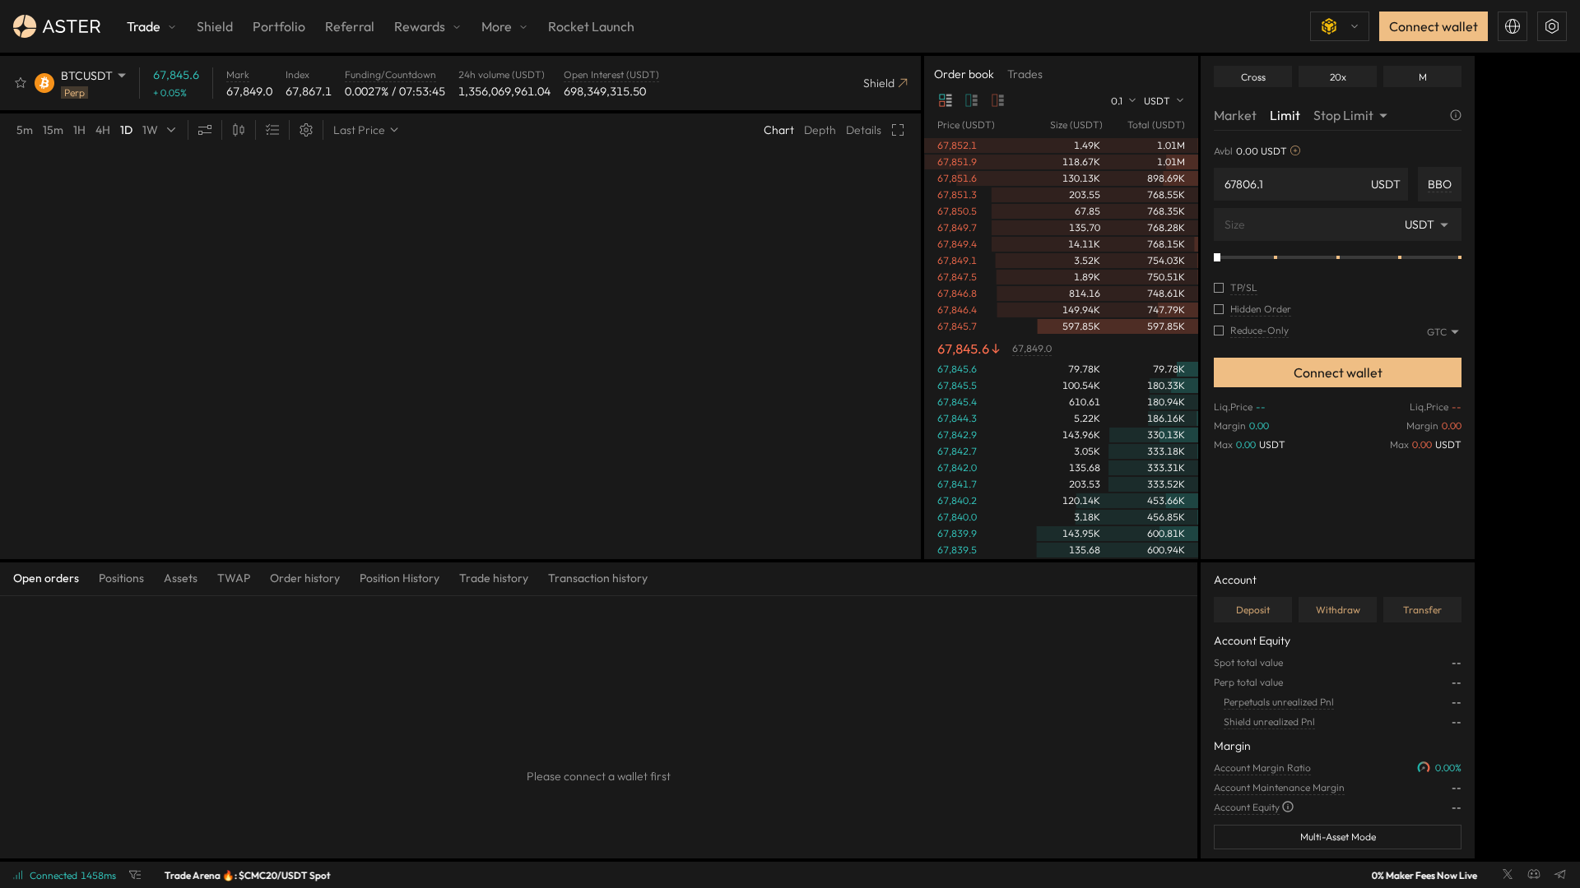Go to Portfolio page
The image size is (1580, 888).
[x=279, y=26]
